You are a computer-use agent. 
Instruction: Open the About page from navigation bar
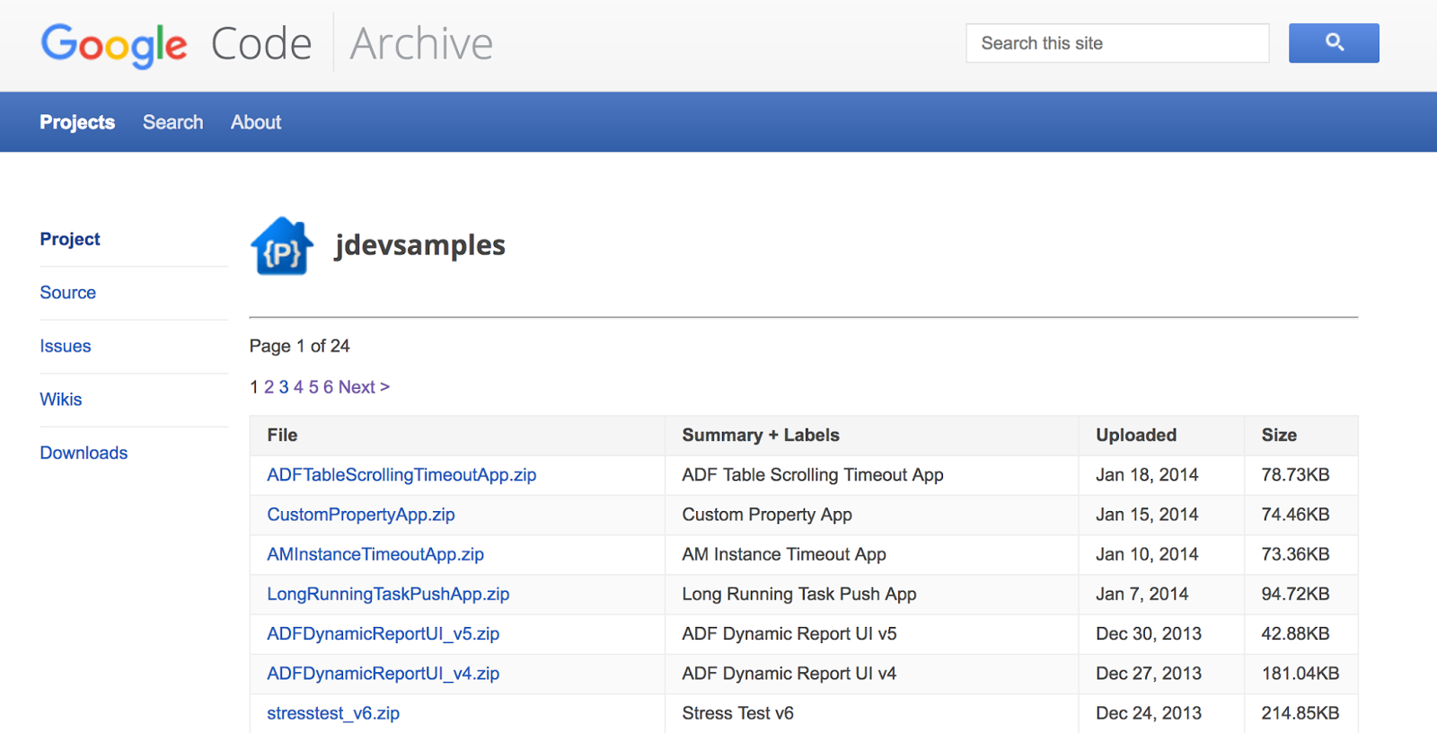pyautogui.click(x=256, y=122)
